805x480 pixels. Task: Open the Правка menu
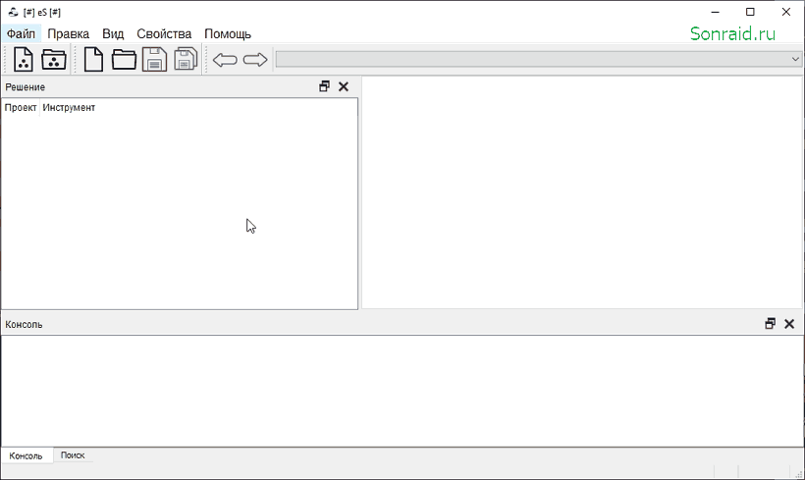69,34
